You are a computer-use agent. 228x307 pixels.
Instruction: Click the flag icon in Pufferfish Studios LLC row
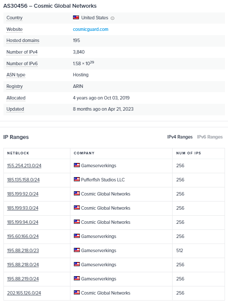click(x=77, y=179)
